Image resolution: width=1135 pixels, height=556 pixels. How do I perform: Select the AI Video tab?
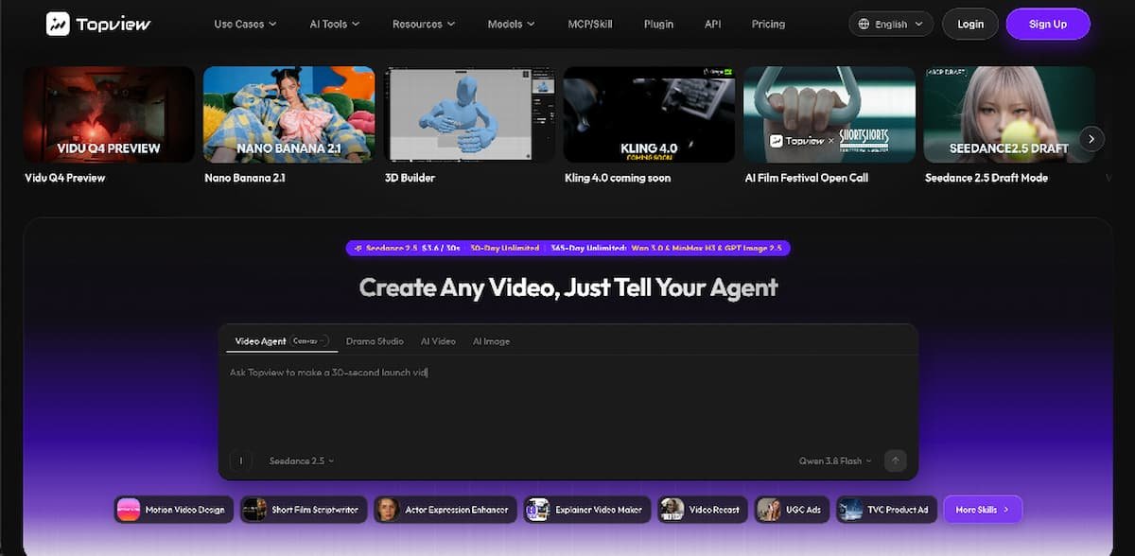tap(438, 340)
